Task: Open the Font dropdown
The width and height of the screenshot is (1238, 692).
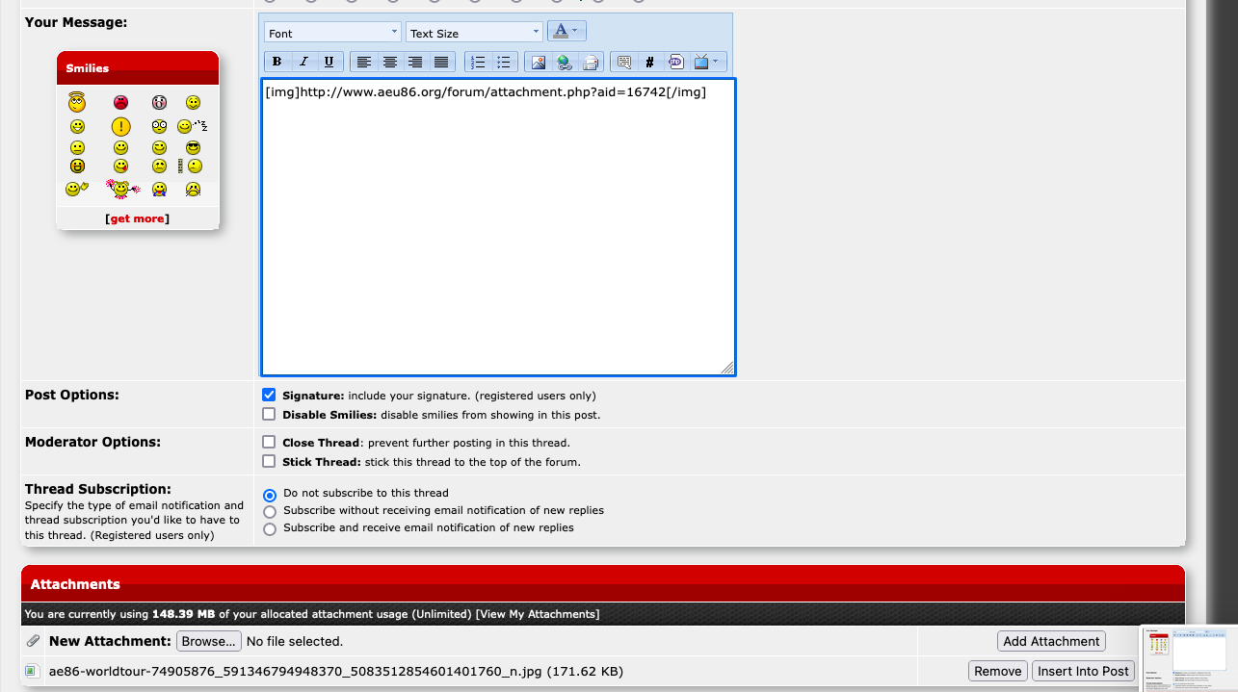Action: pyautogui.click(x=332, y=33)
